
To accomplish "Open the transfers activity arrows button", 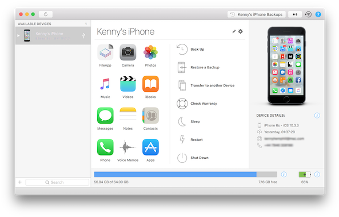I will (295, 14).
